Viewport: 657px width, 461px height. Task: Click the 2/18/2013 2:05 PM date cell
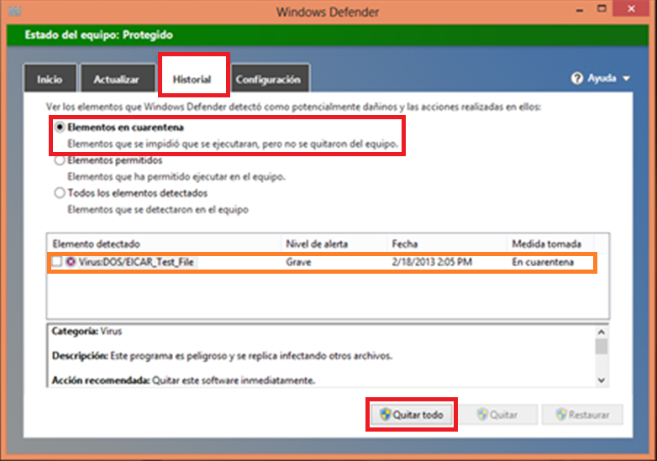432,262
